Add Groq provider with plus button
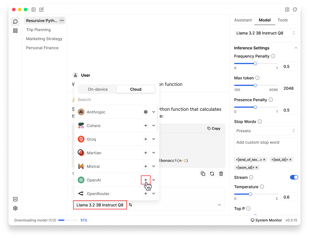 (x=146, y=139)
